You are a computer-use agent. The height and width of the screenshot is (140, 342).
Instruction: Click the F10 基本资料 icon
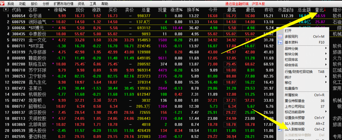pos(280,43)
